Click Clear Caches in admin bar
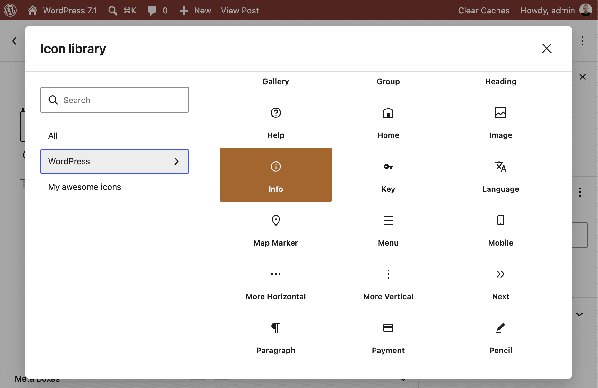598x388 pixels. click(x=484, y=10)
